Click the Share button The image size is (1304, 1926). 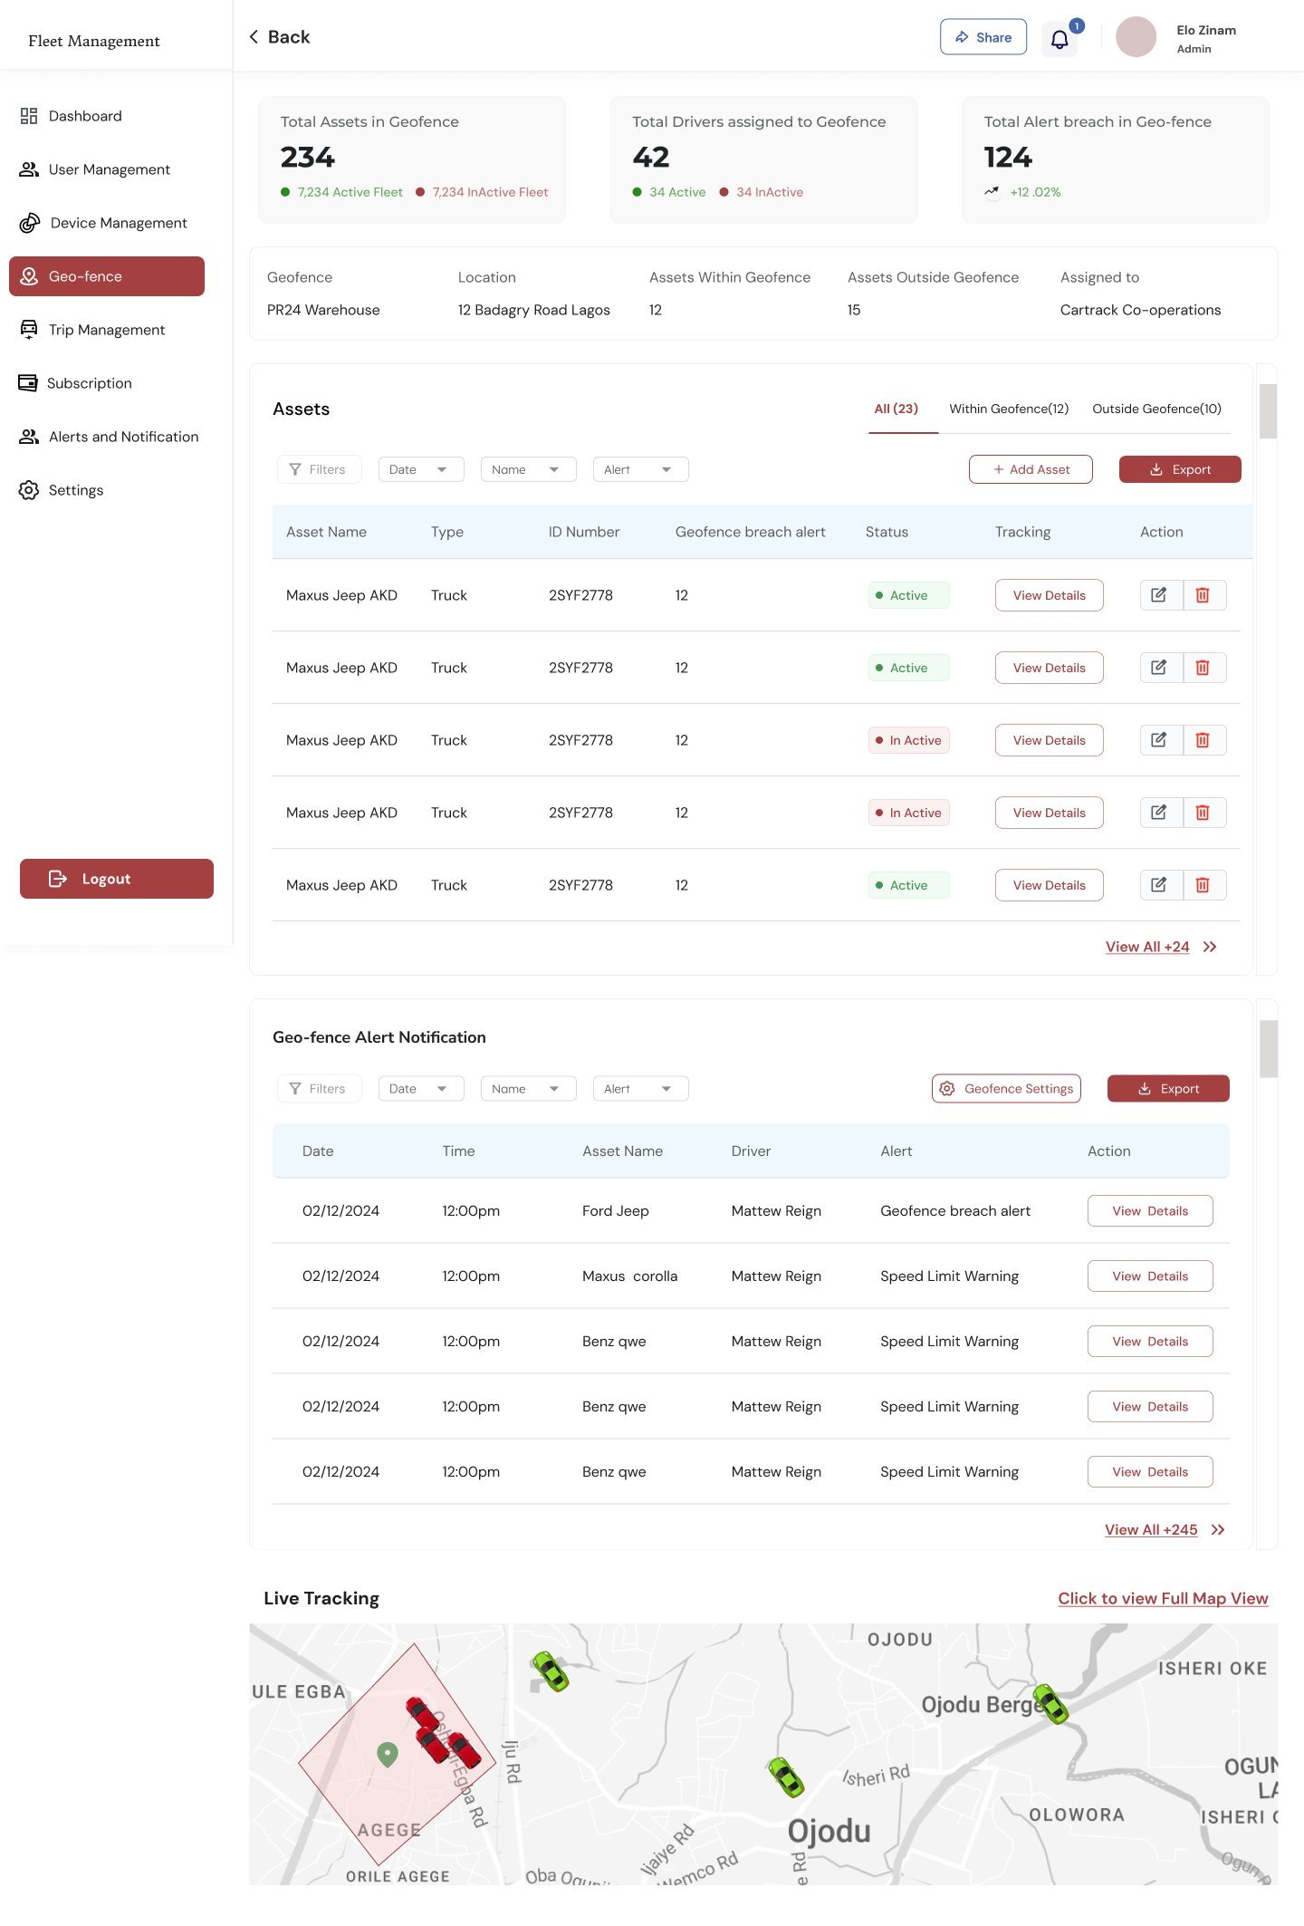click(x=983, y=37)
